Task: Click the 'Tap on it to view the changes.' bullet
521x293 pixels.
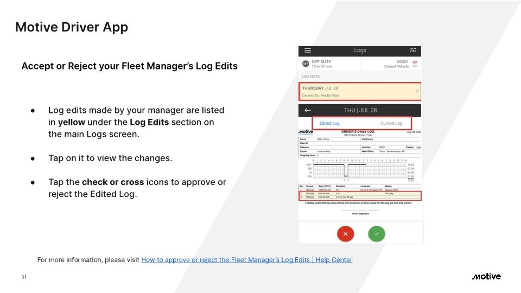Action: pyautogui.click(x=110, y=158)
